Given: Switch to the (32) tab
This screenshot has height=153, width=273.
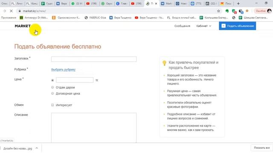Looking at the screenshot, I should pyautogui.click(x=211, y=3).
